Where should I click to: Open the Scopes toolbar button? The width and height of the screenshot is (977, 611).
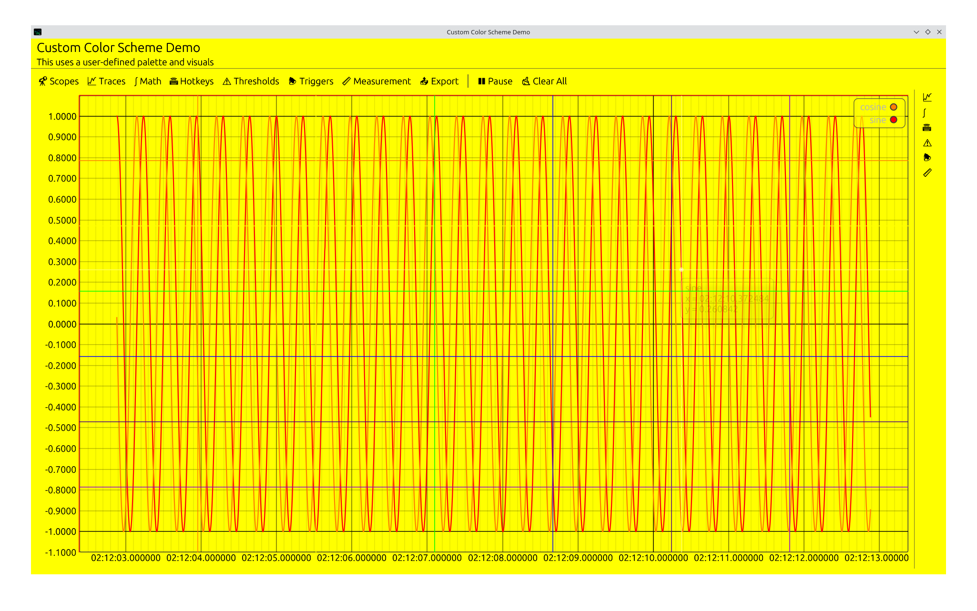[59, 81]
